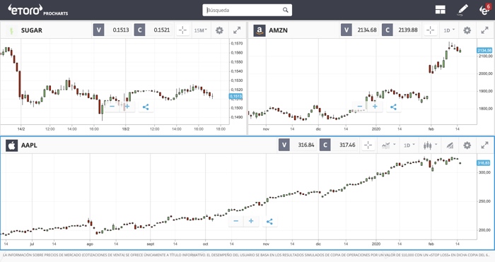Click the AAPL buy C button
Image resolution: width=495 pixels, height=262 pixels.
pos(325,145)
